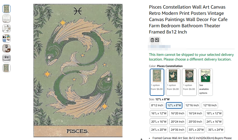
Task: Choose the 24*36 Inch size
Action: point(178,130)
